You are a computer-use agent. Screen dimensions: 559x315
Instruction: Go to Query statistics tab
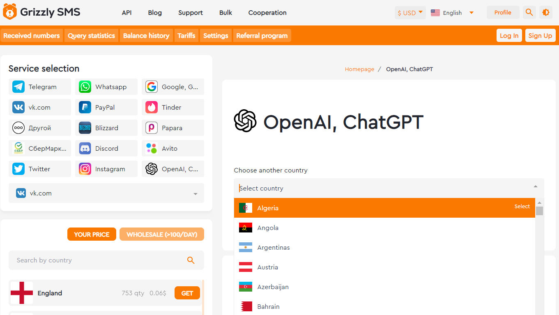[91, 35]
